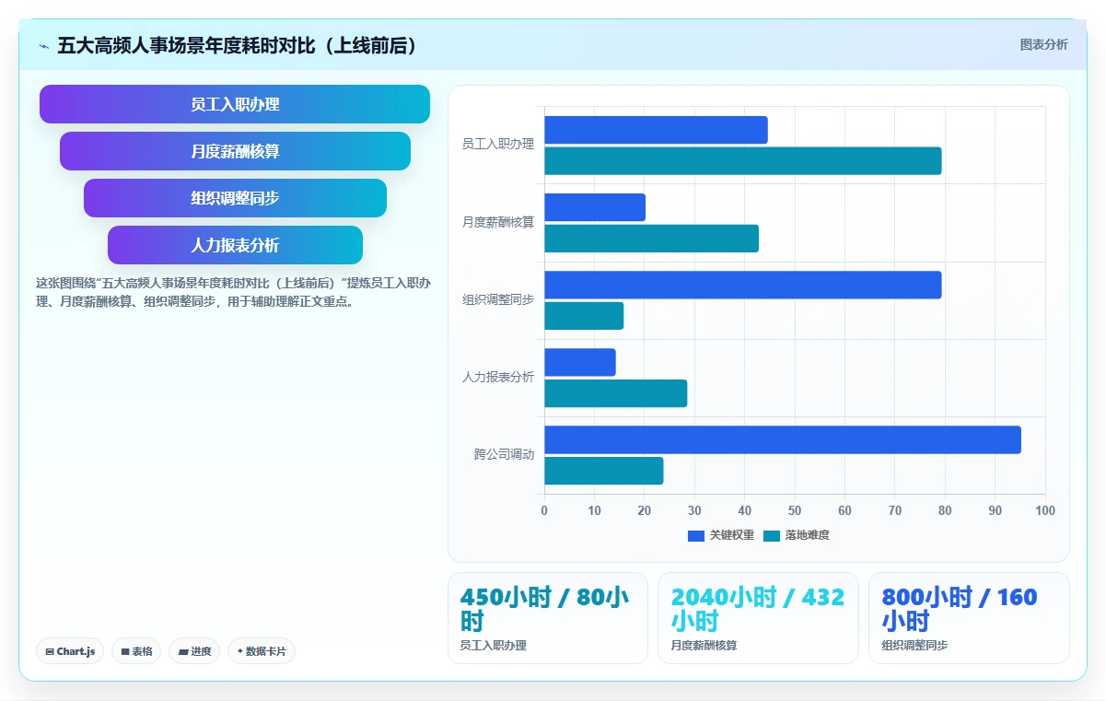1106x701 pixels.
Task: Click the 落地难度 bar for 跨公司调动
Action: click(x=604, y=471)
